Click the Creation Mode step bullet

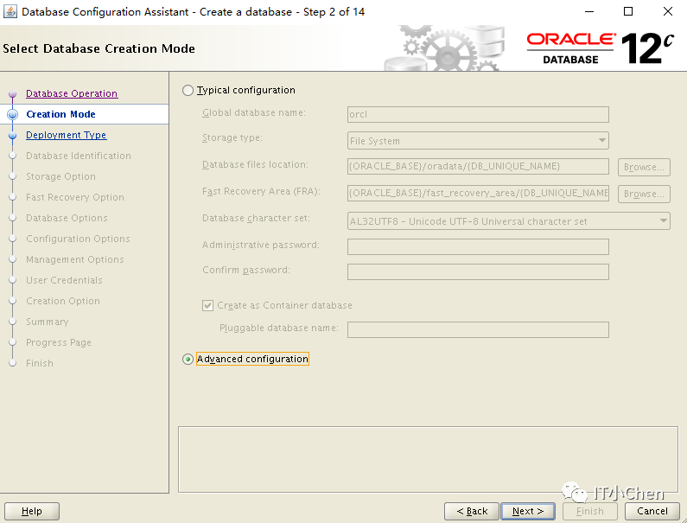13,114
